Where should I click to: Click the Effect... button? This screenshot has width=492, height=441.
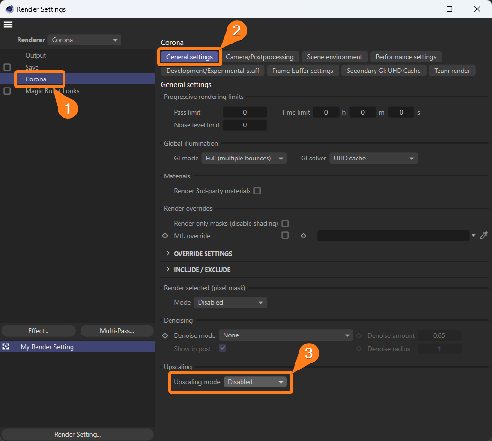point(39,331)
